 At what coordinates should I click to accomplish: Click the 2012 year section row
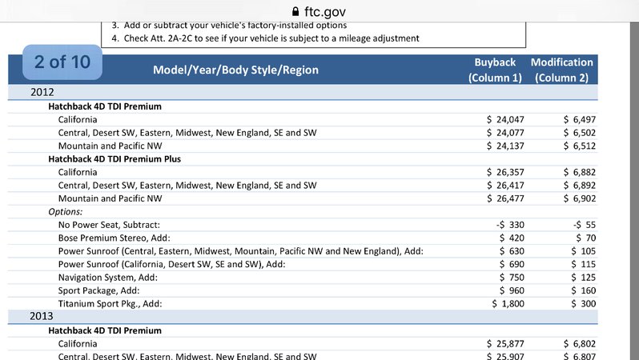pos(303,92)
